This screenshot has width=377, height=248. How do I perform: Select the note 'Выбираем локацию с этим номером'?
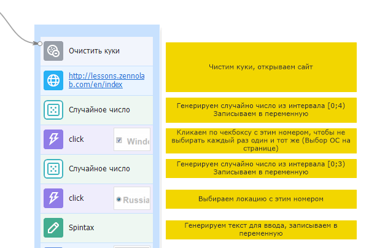pos(260,199)
